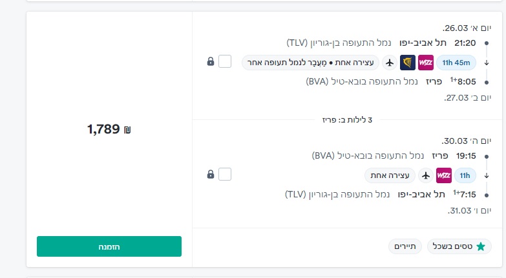Screen dimensions: 506x278
Task: Click the airplane icon on outbound flight
Action: 389,63
